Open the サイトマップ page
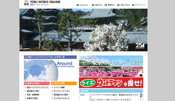Screen dimensions: 175x101 pos(140,5)
